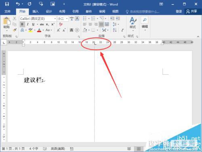Click the proofing status icon

click(45, 149)
